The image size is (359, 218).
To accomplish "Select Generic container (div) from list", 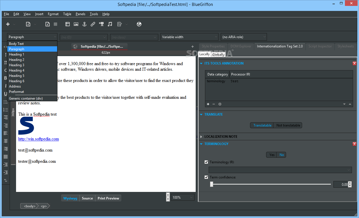I will 32,98.
